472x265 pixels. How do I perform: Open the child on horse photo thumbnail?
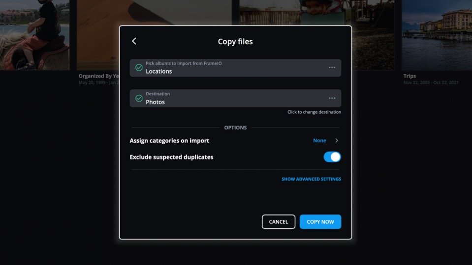coord(34,35)
